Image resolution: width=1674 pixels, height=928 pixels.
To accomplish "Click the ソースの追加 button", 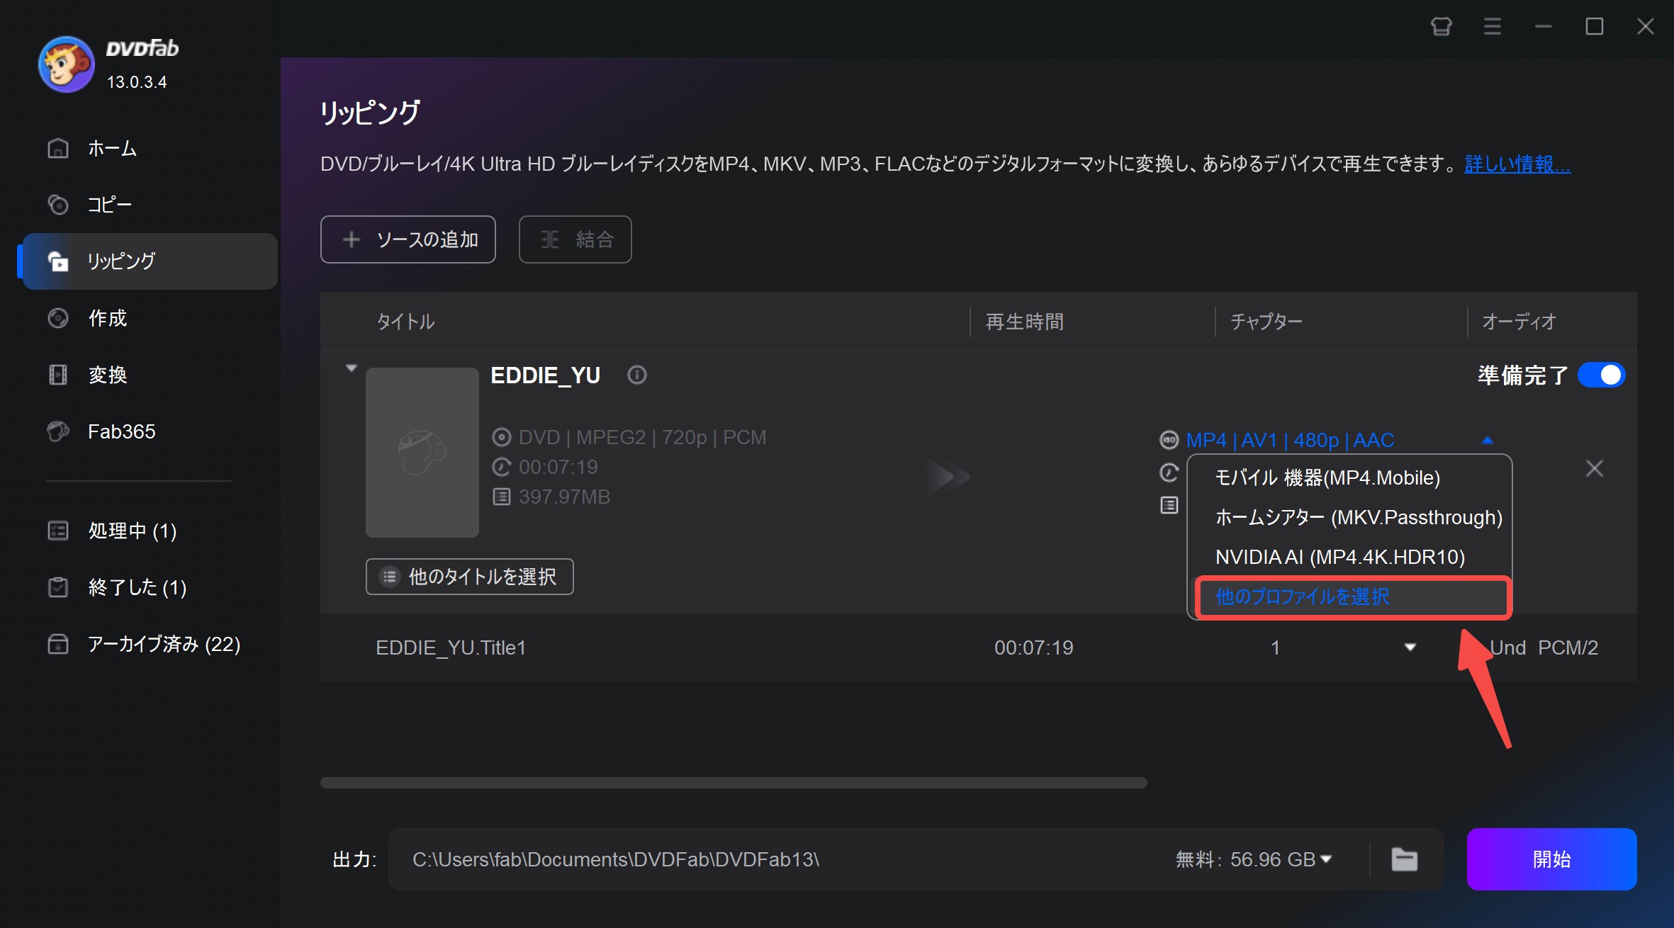I will pyautogui.click(x=408, y=239).
